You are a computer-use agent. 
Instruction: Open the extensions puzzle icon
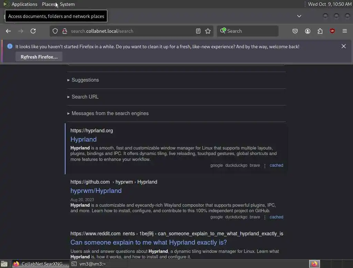[320, 31]
